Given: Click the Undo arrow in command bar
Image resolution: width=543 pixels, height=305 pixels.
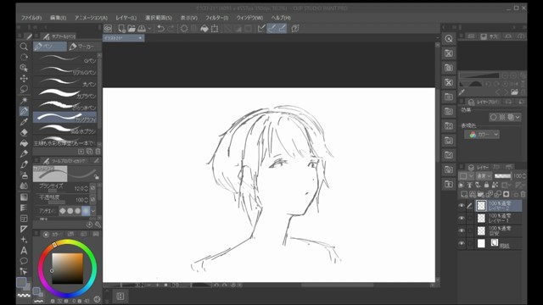Looking at the screenshot, I should tap(160, 28).
